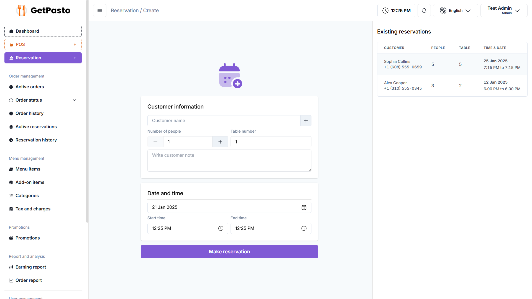Open Reservation history page
The image size is (532, 299).
point(36,140)
